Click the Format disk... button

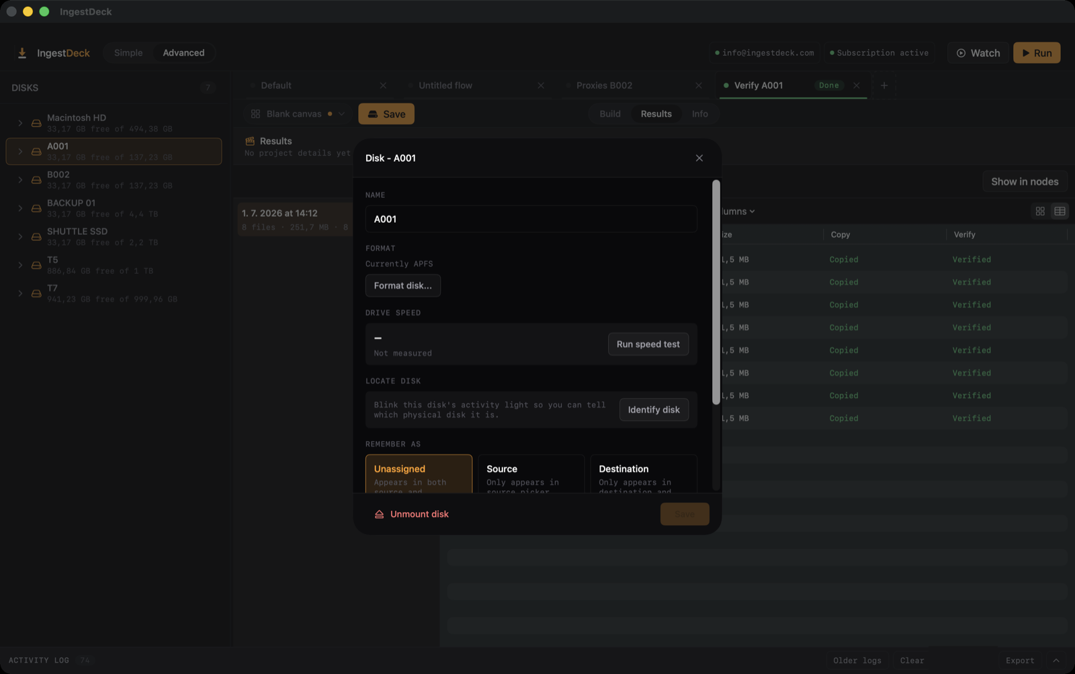point(403,286)
